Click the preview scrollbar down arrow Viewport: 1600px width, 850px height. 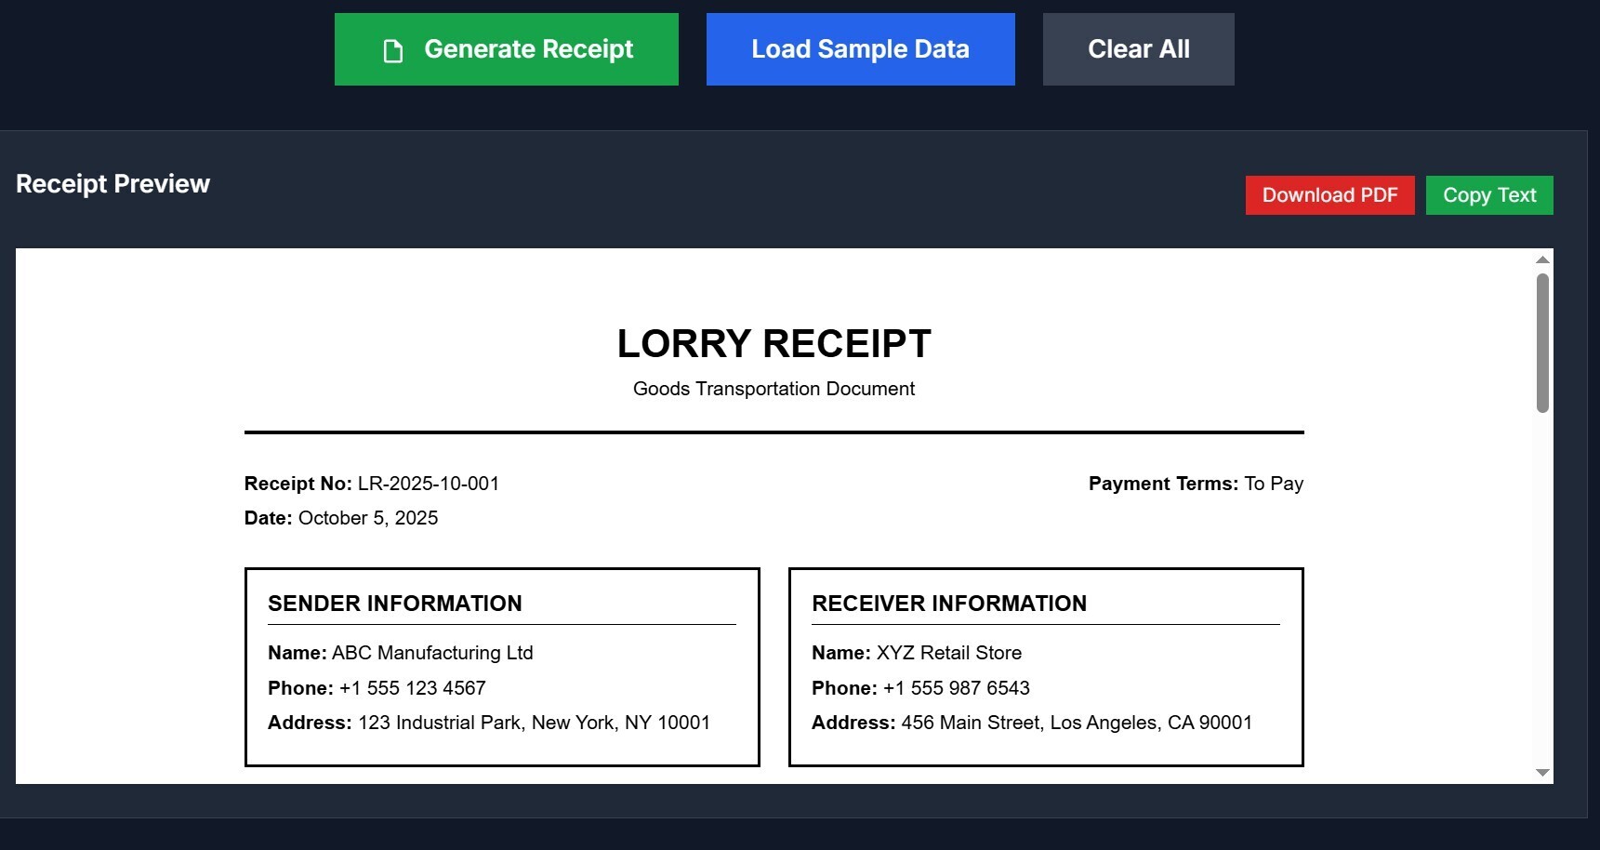pos(1542,773)
